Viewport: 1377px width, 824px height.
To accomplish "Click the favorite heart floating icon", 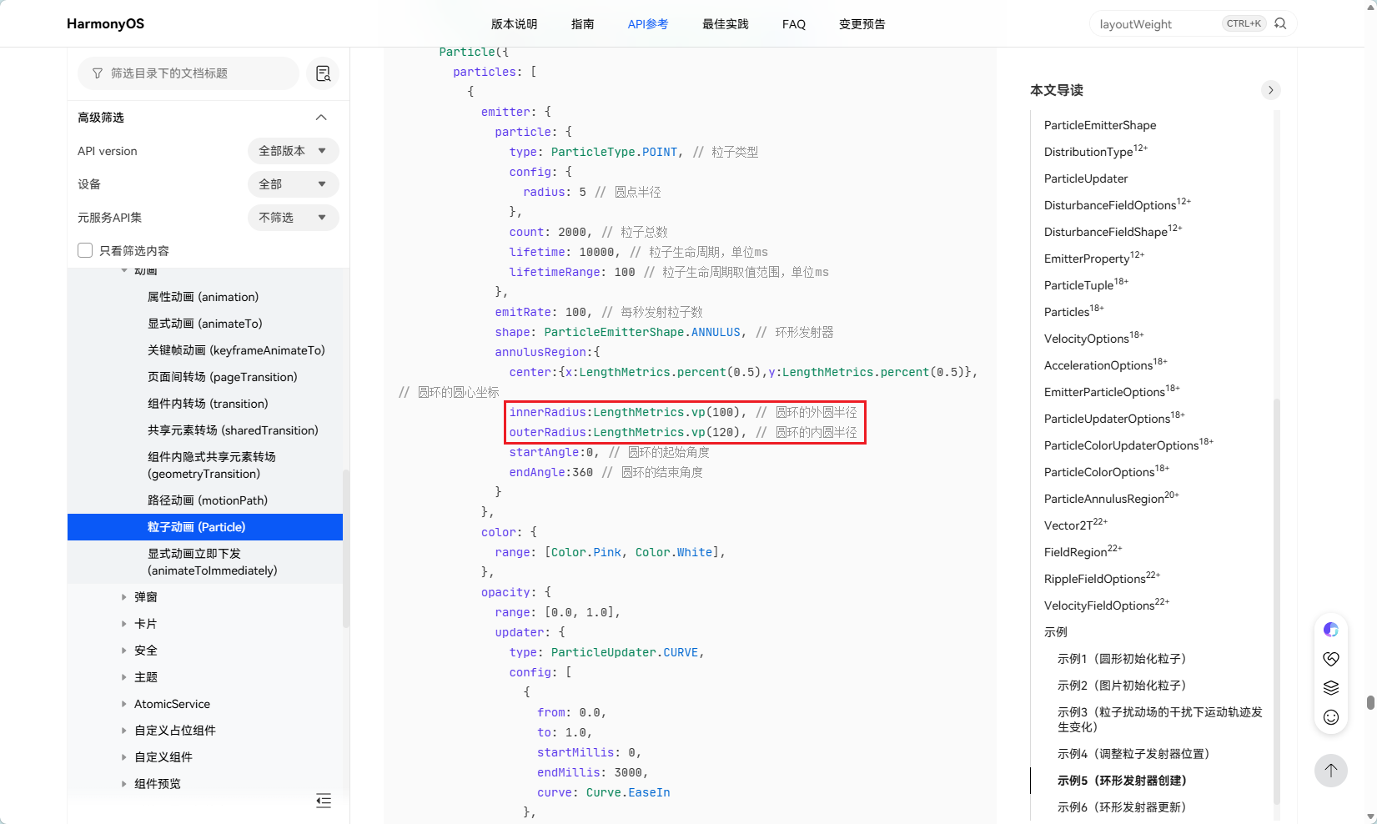I will tap(1331, 659).
